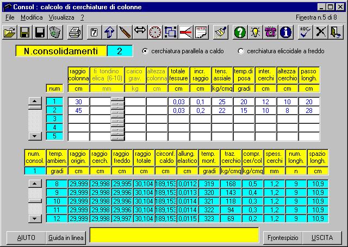Click the printer icon in toolbar

tap(75, 33)
